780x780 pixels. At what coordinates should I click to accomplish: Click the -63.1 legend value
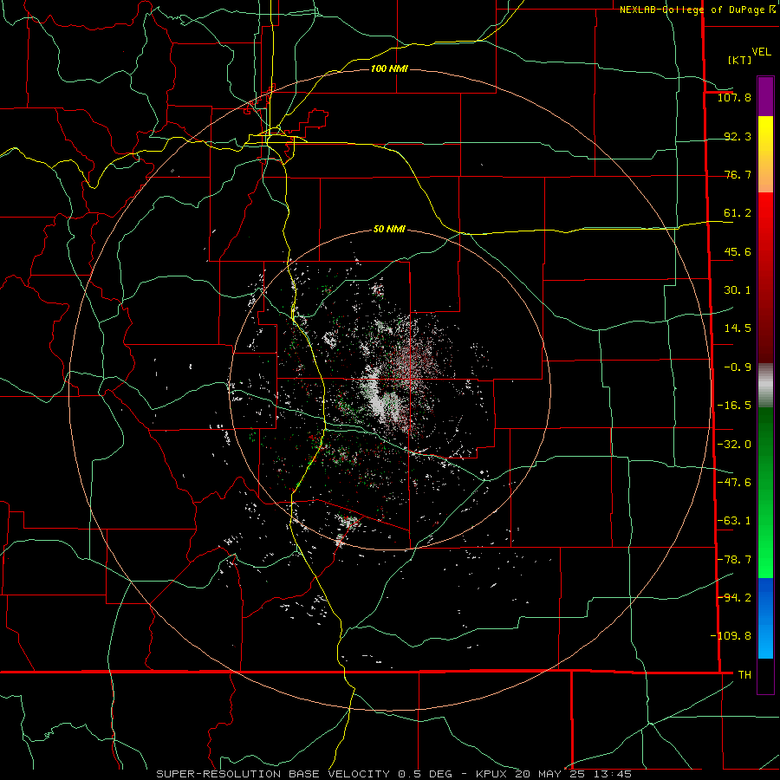pos(734,520)
